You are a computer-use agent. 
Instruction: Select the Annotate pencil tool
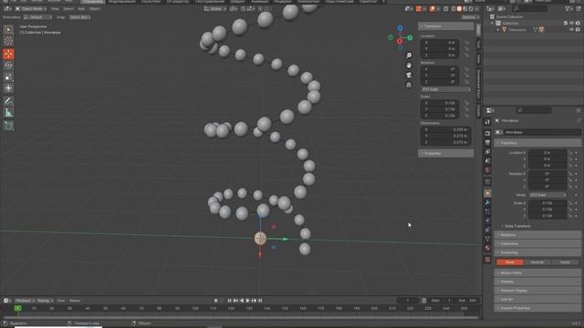click(x=8, y=101)
